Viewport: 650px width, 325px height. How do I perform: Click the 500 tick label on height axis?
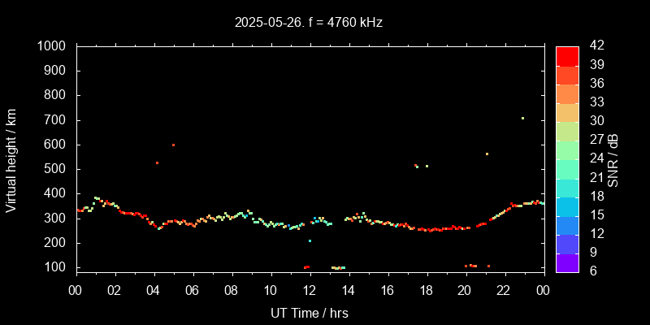tap(56, 169)
